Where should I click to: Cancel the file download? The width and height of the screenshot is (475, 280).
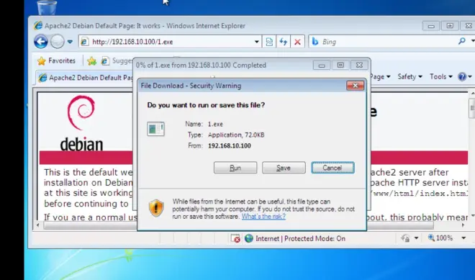coord(332,168)
